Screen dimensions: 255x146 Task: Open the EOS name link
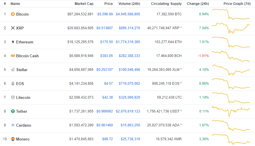click(x=20, y=84)
